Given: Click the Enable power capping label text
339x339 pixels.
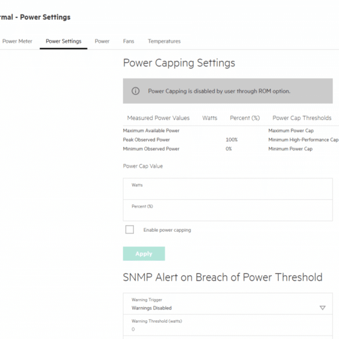Looking at the screenshot, I should click(x=167, y=230).
